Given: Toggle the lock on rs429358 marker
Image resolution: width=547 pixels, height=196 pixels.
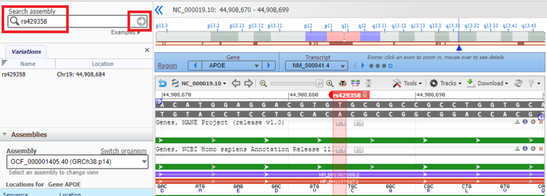Looking at the screenshot, I should pyautogui.click(x=365, y=94).
